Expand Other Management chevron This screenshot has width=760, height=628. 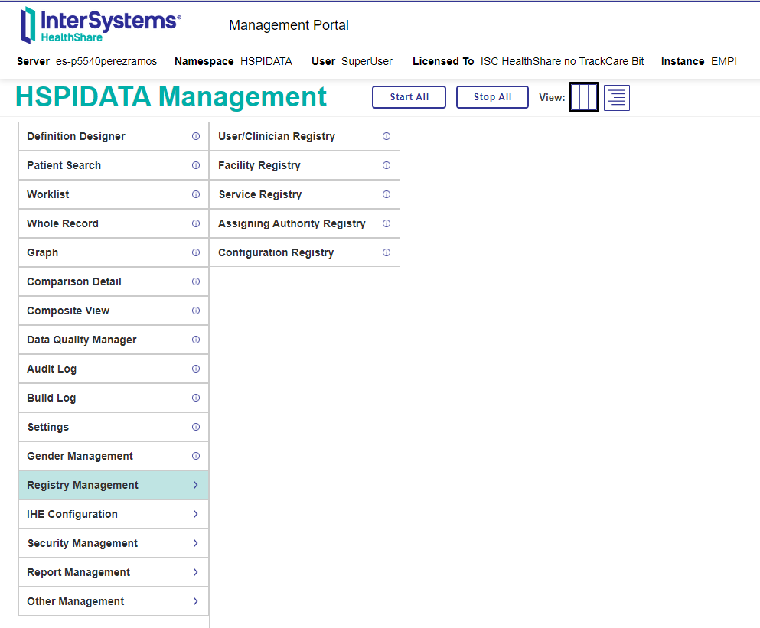pyautogui.click(x=196, y=601)
